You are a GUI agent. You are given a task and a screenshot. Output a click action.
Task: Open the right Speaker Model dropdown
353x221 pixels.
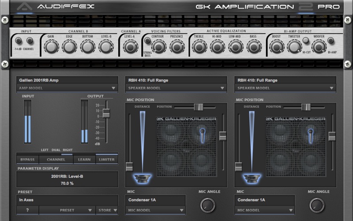(285, 88)
